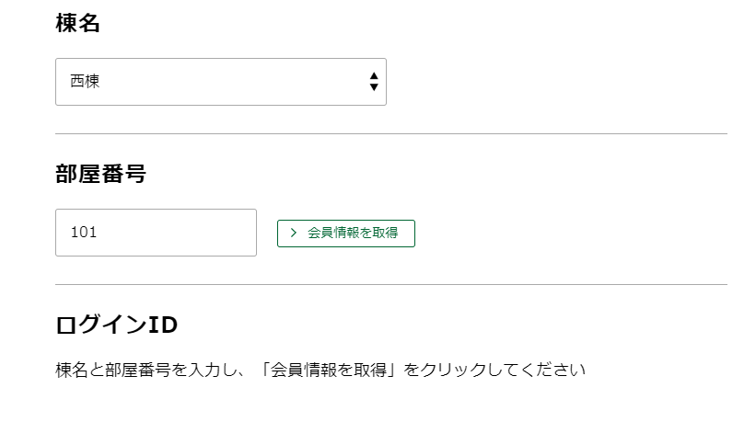Image resolution: width=756 pixels, height=422 pixels.
Task: Click the 101 value in room number box
Action: (84, 233)
